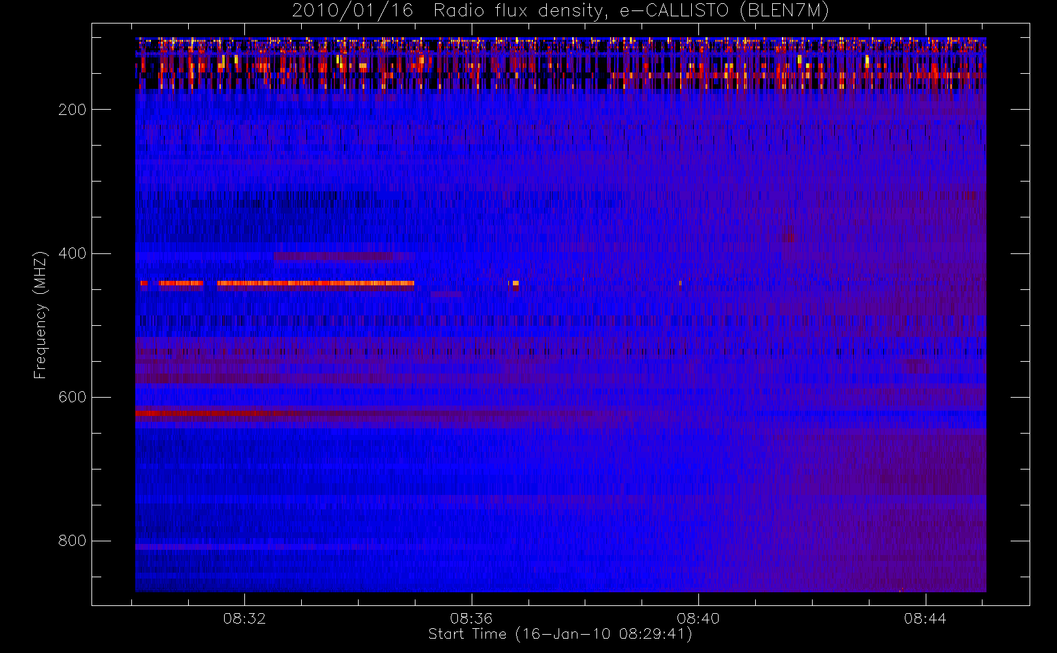
Task: Click the '200' frequency tick label
Action: (x=73, y=110)
